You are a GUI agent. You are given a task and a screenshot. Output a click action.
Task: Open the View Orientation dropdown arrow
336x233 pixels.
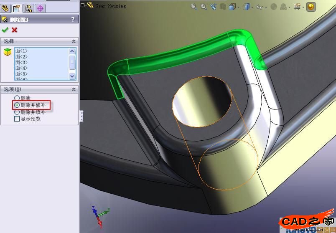click(x=238, y=7)
